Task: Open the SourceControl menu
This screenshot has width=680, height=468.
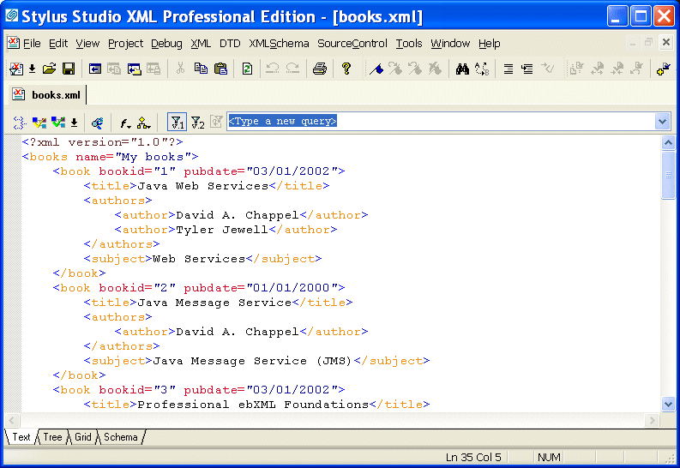Action: [352, 44]
